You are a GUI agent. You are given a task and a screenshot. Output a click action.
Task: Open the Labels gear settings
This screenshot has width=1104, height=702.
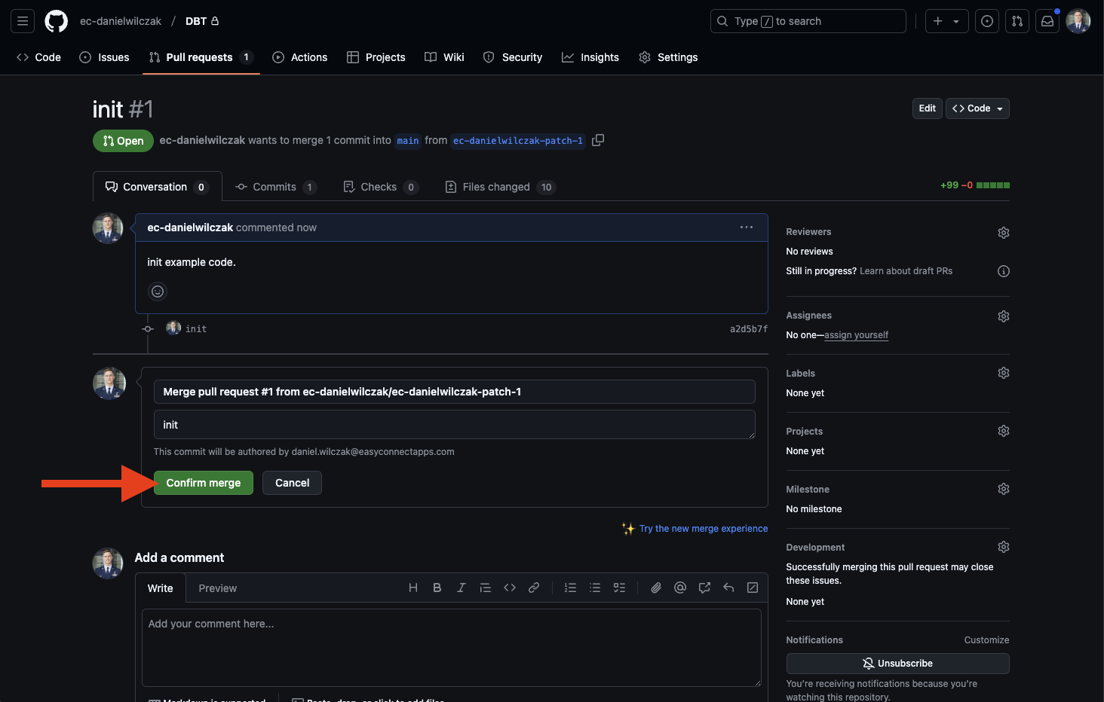point(1004,373)
